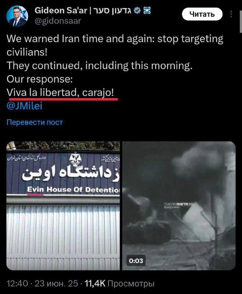Click Перевести пост to translate the post
The width and height of the screenshot is (242, 294).
click(35, 122)
